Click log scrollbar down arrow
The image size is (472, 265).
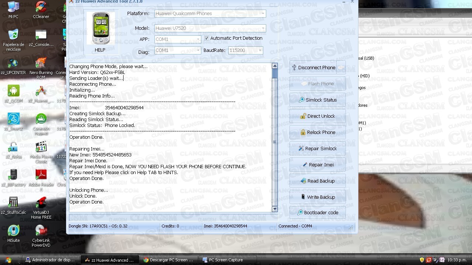274,209
